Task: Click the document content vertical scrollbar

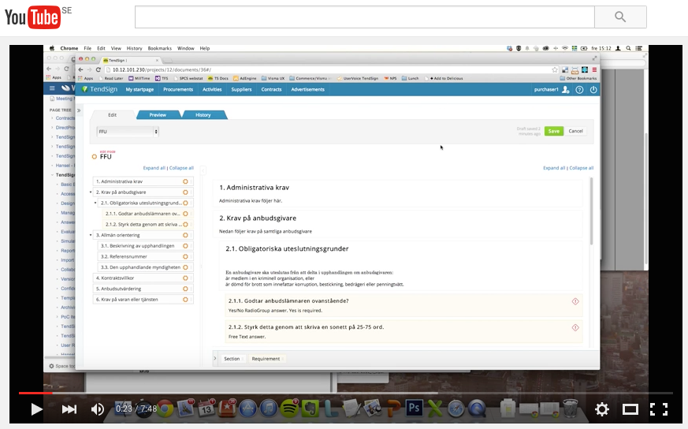Action: coord(592,211)
